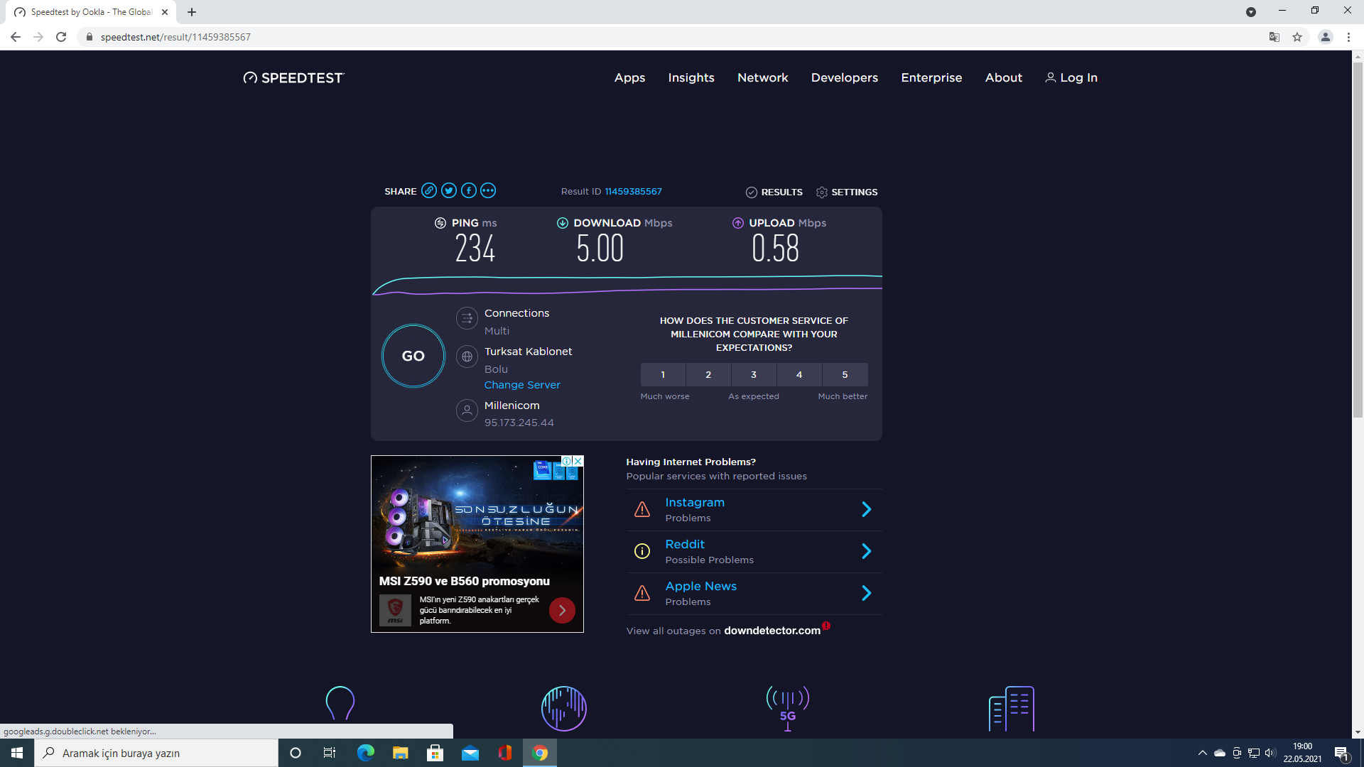The height and width of the screenshot is (767, 1364).
Task: Copy the result link with the share link icon
Action: 428,191
